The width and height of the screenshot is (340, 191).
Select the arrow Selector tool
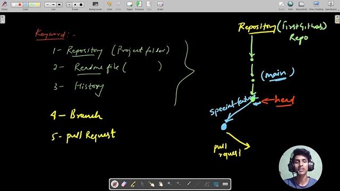click(142, 184)
